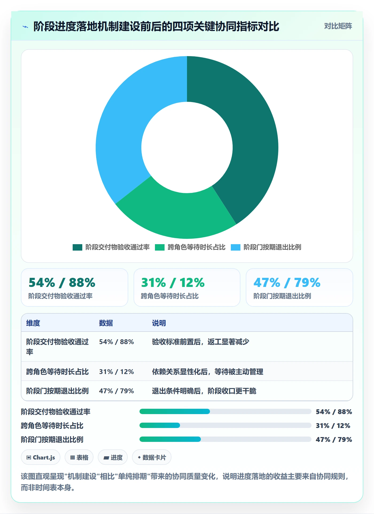Click the progress bar for 跨角色等待时长占比
This screenshot has width=374, height=514.
[225, 425]
